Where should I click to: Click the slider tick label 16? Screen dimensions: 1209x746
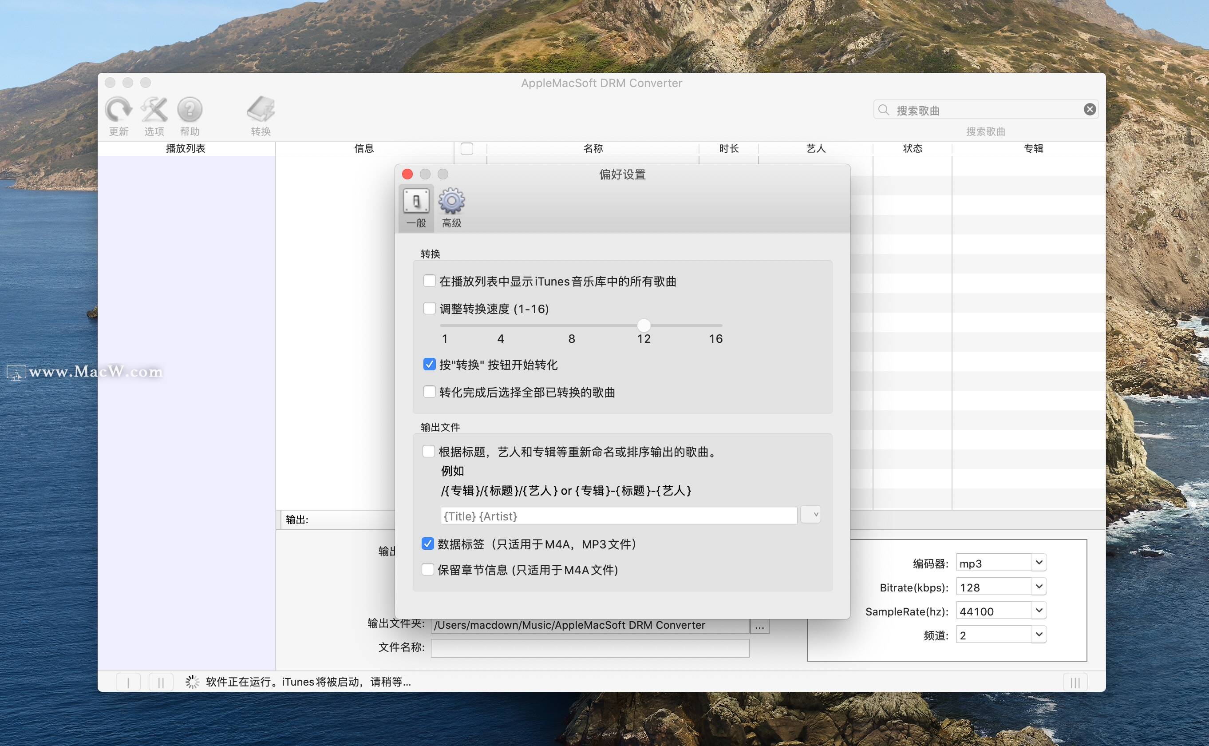tap(715, 338)
